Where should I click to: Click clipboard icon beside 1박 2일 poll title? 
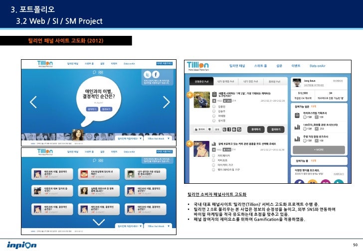click(x=214, y=94)
